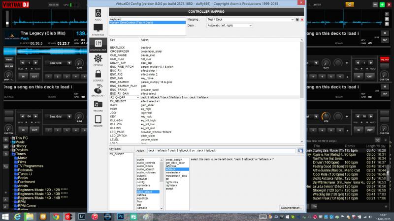Screen dimensions: 394x221
Task: Open the Remote section
Action: (x=98, y=121)
